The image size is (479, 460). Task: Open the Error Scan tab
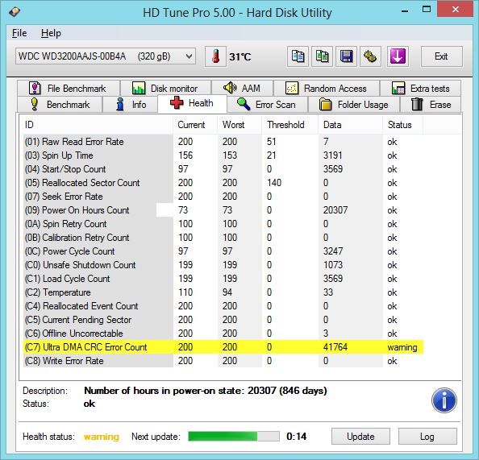click(x=267, y=105)
